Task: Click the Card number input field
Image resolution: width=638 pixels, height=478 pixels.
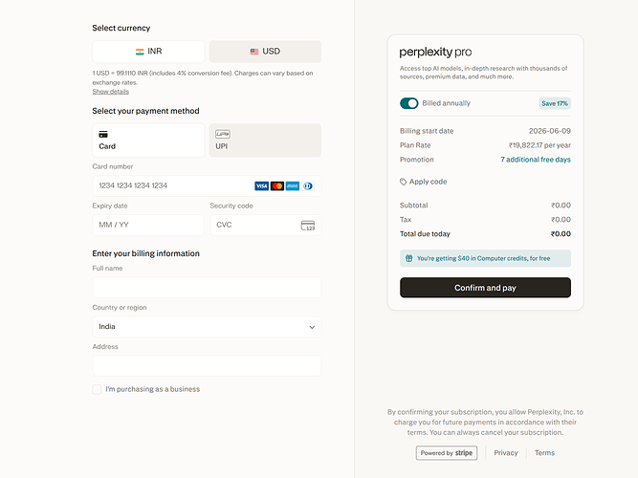Action: [x=207, y=185]
